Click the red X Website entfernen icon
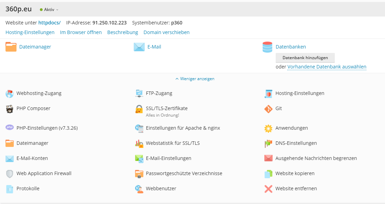 [268, 189]
